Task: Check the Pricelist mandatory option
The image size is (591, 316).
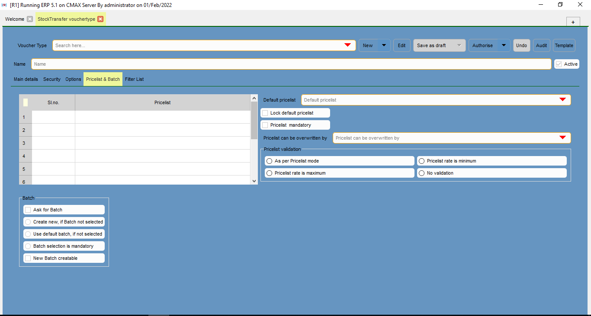Action: pyautogui.click(x=265, y=124)
